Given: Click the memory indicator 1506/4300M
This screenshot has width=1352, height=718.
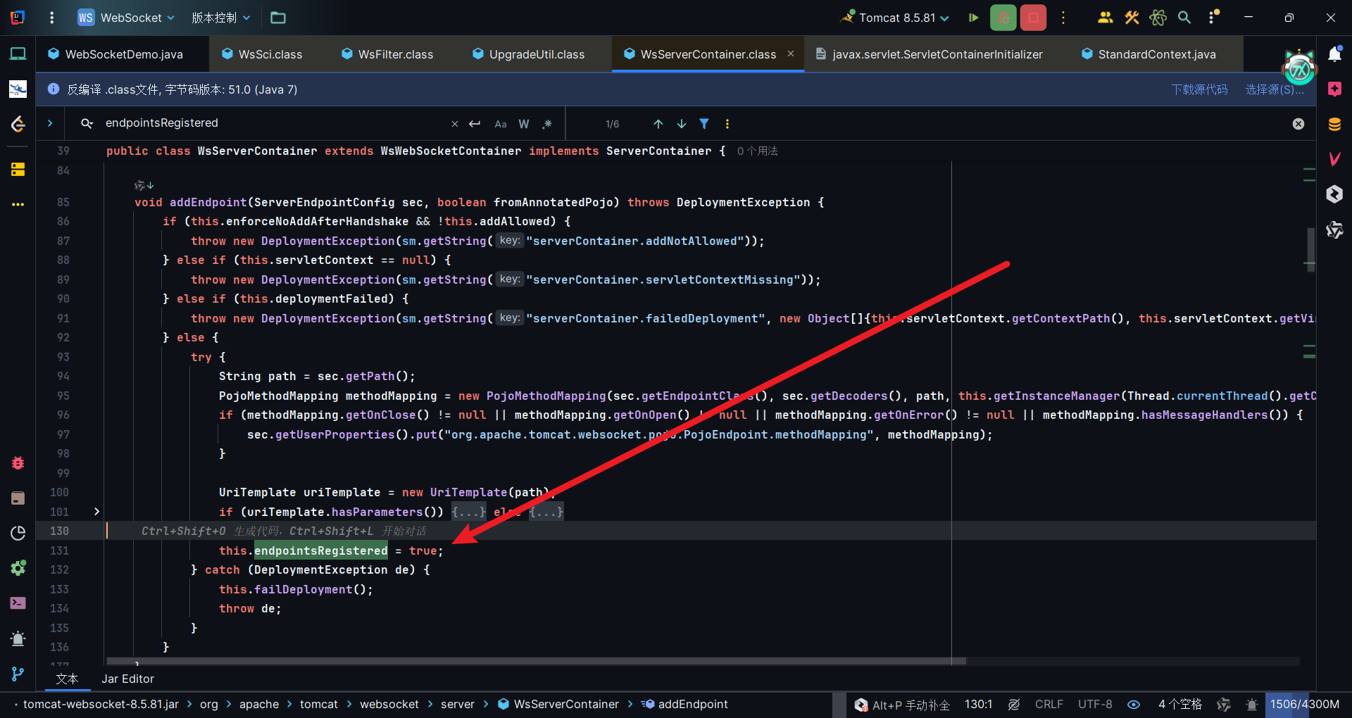Looking at the screenshot, I should tap(1305, 704).
